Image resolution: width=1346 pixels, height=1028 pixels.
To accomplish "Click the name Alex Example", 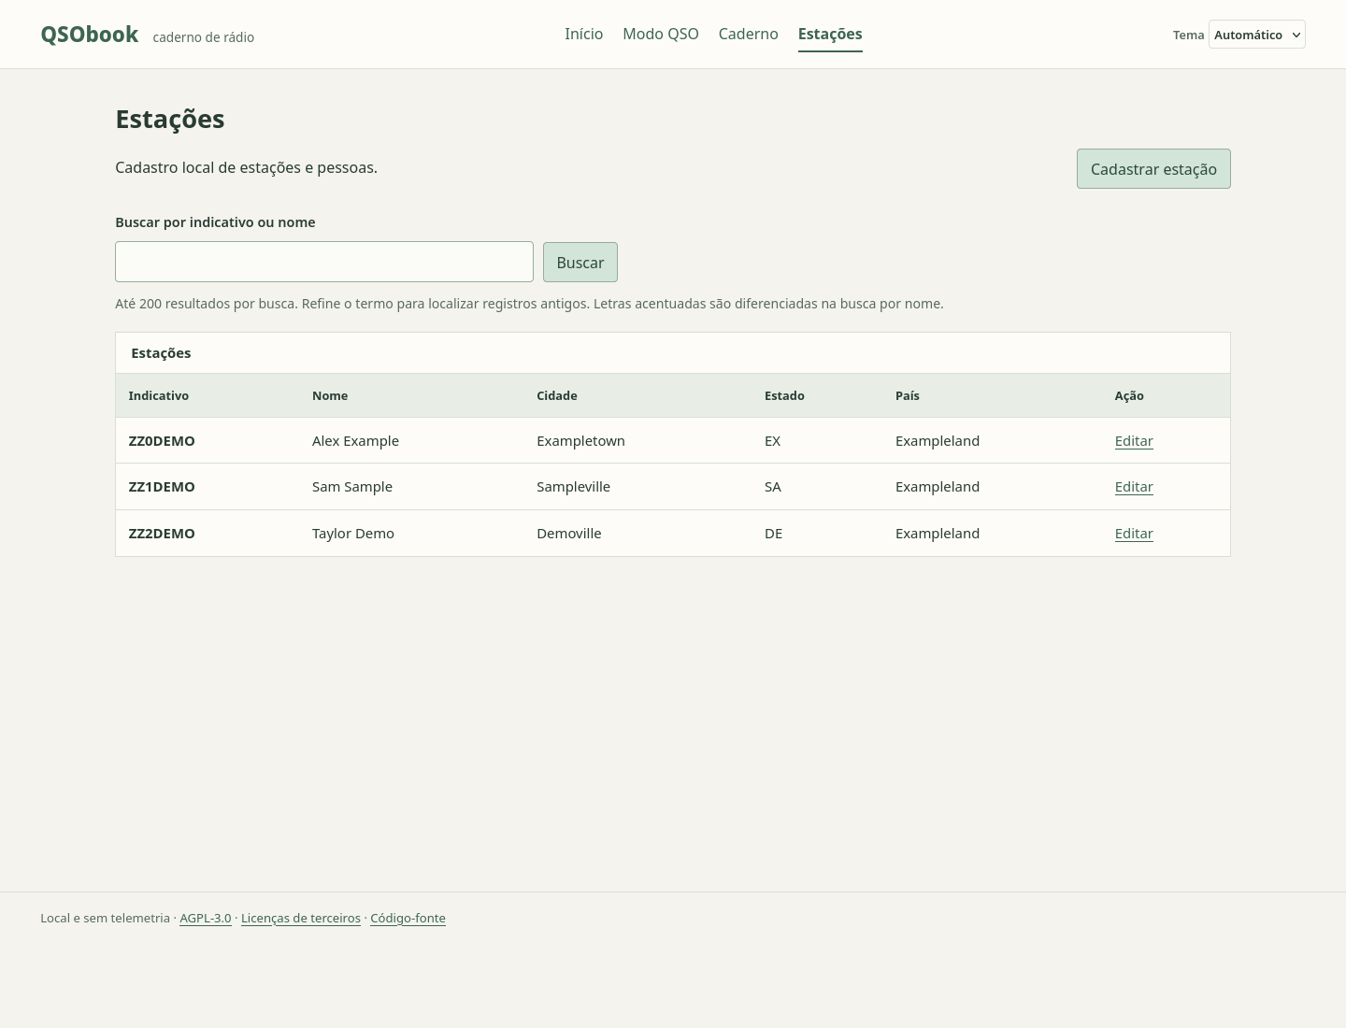I will (355, 441).
